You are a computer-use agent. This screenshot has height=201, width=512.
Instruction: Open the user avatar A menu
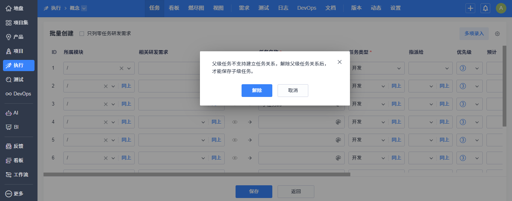click(x=501, y=8)
